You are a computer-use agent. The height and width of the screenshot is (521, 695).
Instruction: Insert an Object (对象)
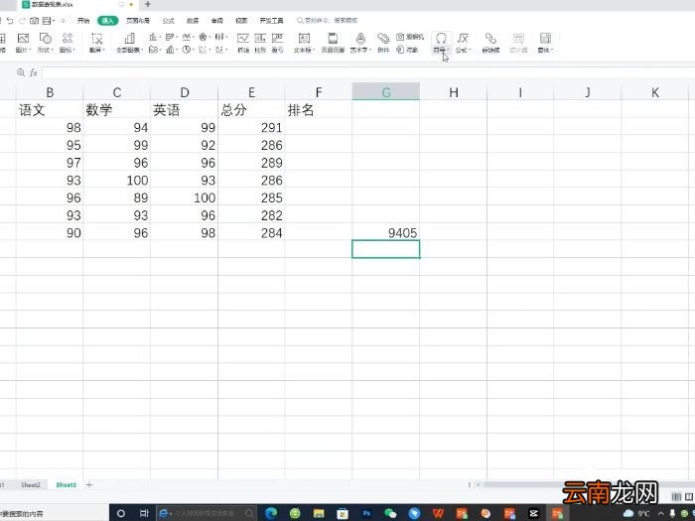[407, 50]
